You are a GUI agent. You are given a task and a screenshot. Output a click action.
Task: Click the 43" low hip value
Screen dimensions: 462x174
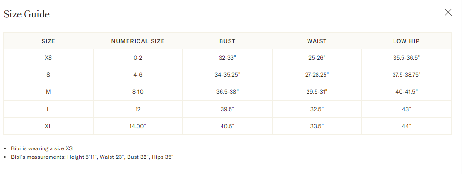click(406, 109)
